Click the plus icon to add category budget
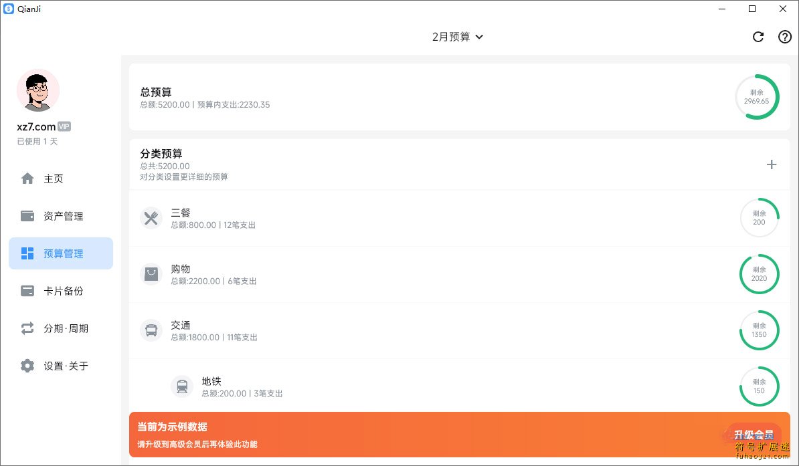 tap(771, 164)
